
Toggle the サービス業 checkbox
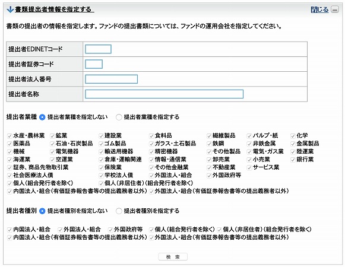point(249,167)
